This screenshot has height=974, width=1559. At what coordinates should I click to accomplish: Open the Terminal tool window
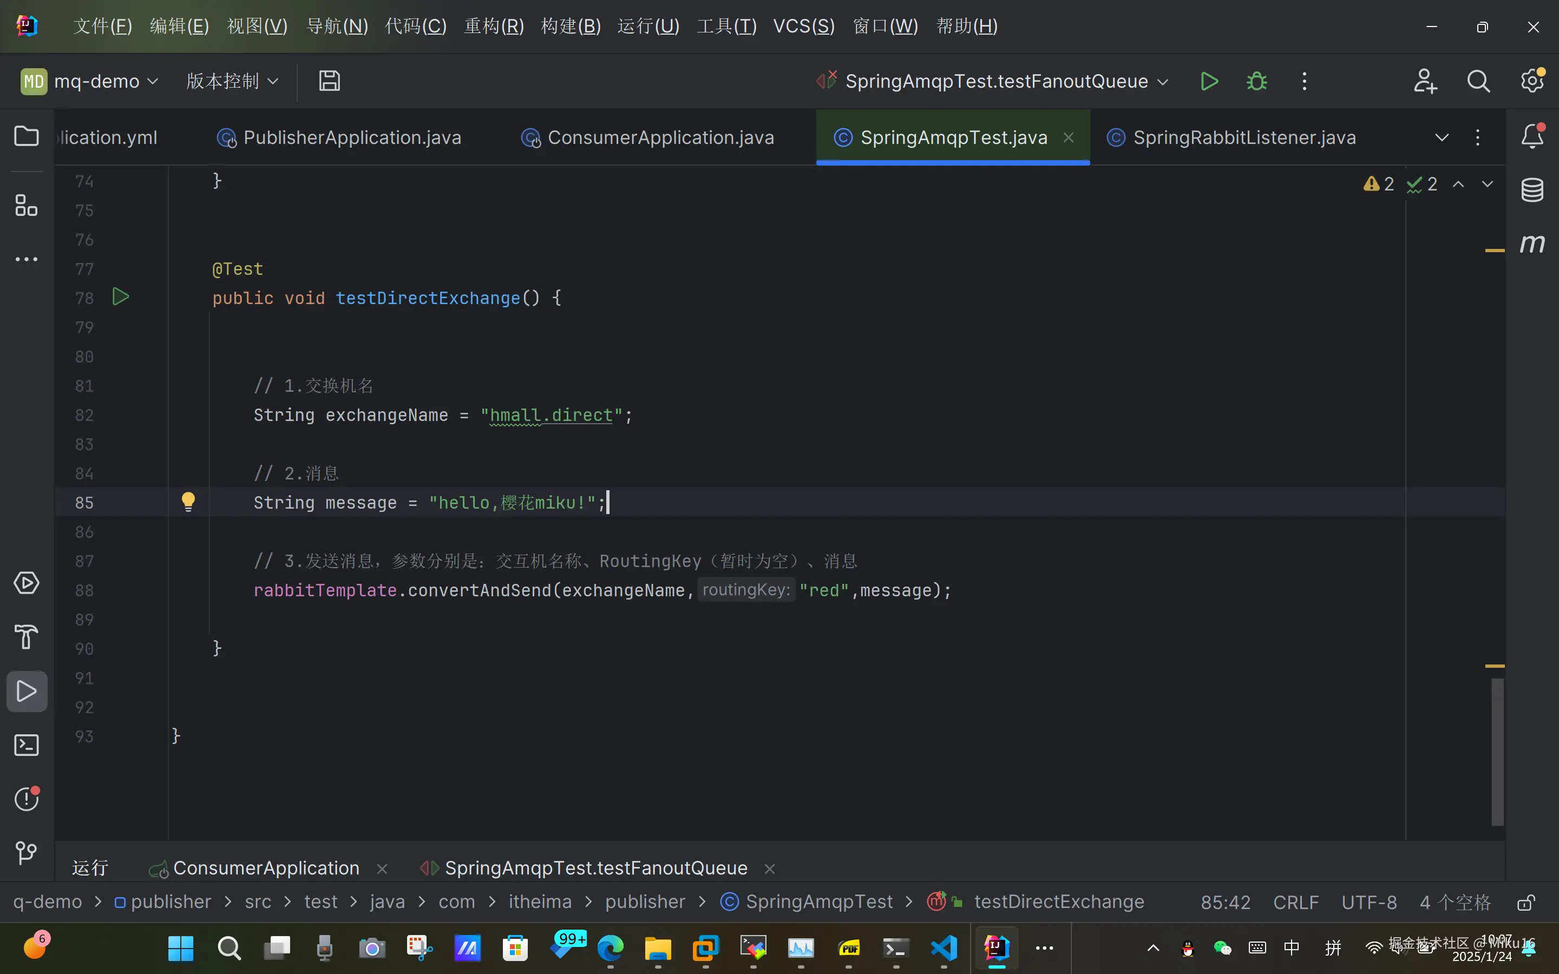click(x=27, y=745)
